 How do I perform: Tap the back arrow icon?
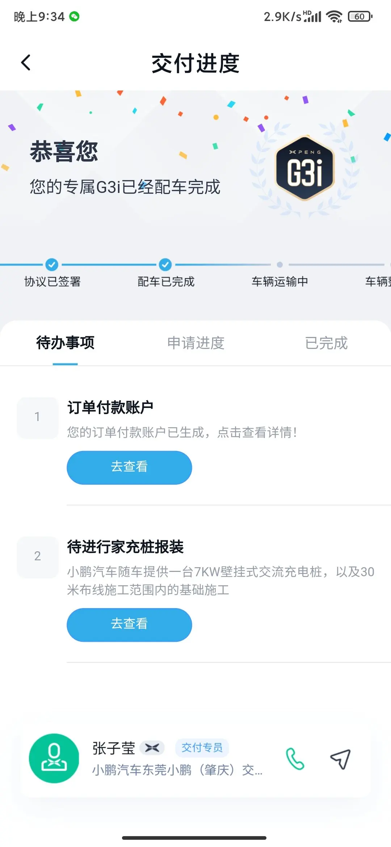(x=26, y=63)
